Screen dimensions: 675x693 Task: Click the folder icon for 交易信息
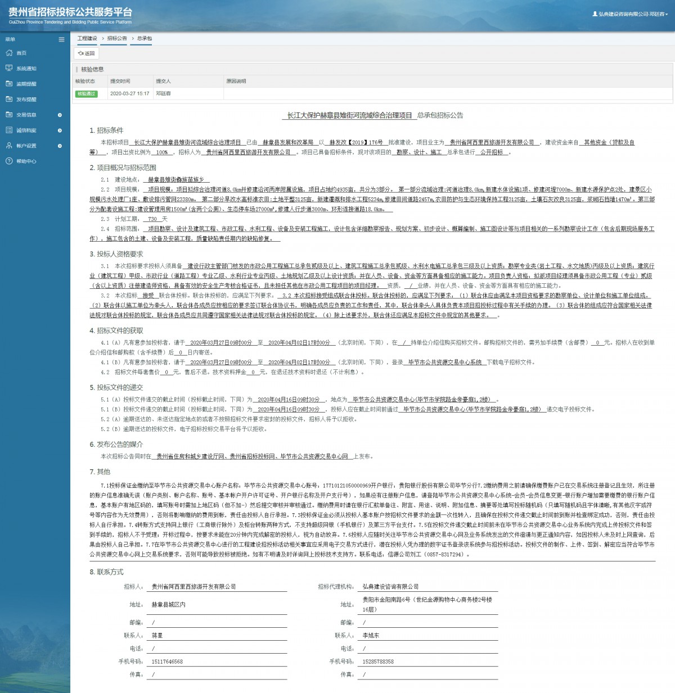coord(9,115)
